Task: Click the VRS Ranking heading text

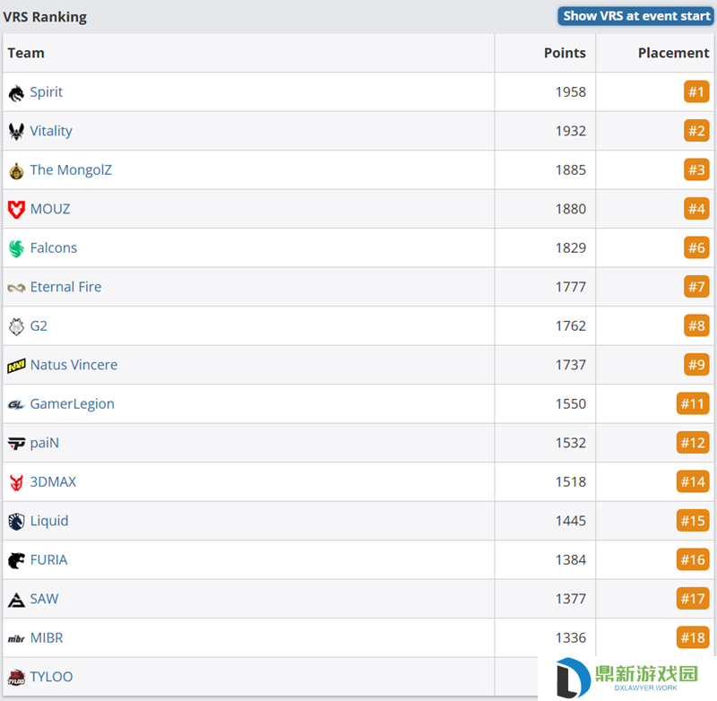Action: coord(45,17)
